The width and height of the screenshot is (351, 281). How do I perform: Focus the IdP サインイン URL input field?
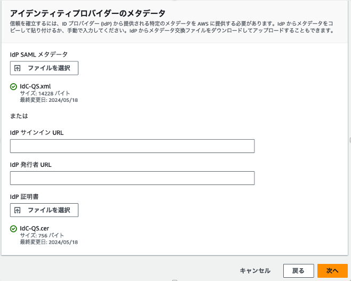coord(132,146)
